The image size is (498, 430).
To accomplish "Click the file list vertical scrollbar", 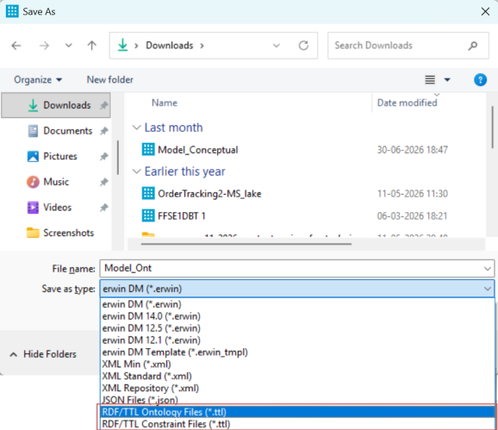I will pyautogui.click(x=492, y=127).
